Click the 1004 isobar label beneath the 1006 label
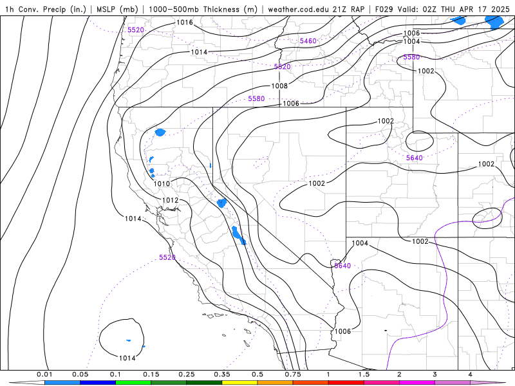Screen dimensions: 515x386 click(x=411, y=41)
